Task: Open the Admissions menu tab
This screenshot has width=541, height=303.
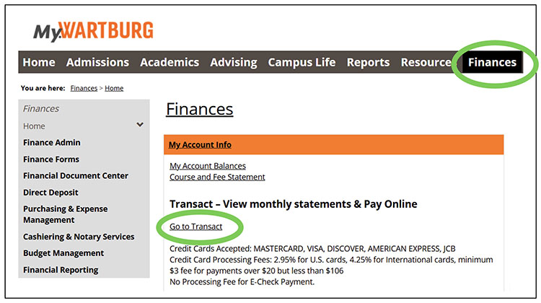Action: click(x=97, y=62)
